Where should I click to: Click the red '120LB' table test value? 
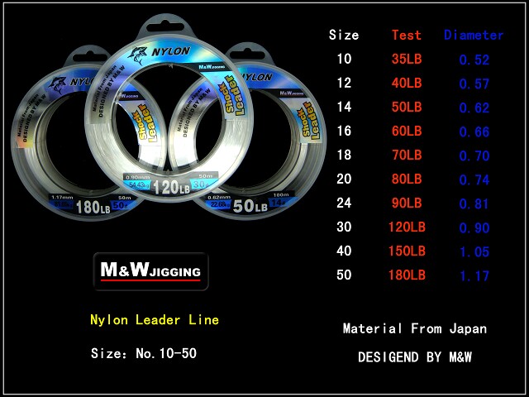click(407, 227)
